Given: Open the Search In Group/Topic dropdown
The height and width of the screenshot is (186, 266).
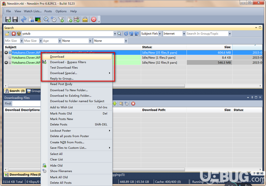Looking at the screenshot, I should [230, 34].
